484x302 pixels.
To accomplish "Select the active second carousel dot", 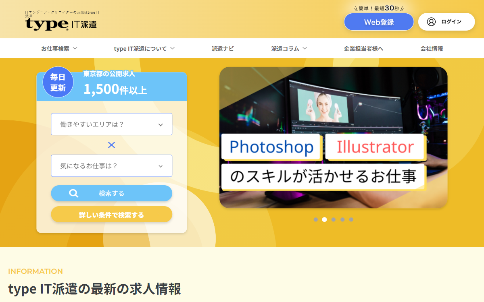I will [x=324, y=219].
